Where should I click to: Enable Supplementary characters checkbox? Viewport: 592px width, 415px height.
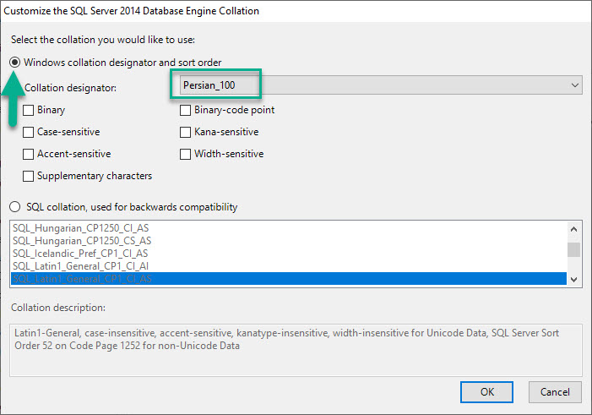(x=30, y=176)
